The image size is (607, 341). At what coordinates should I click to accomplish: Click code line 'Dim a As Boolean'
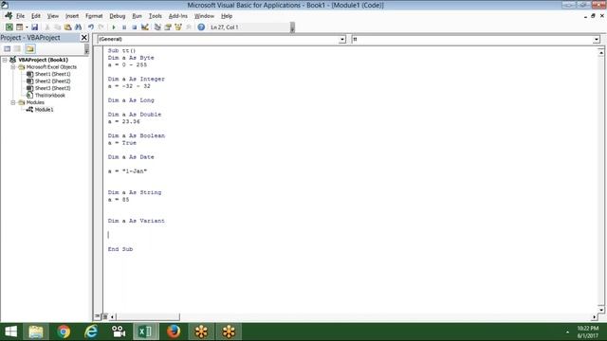pos(137,135)
